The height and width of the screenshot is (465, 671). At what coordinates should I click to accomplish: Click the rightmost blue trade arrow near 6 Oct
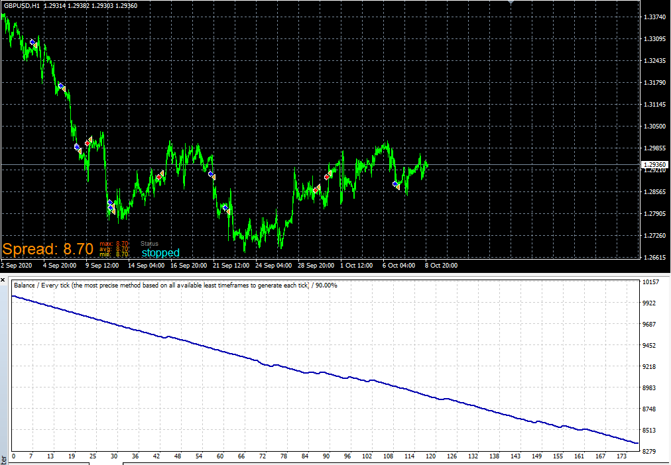(395, 183)
